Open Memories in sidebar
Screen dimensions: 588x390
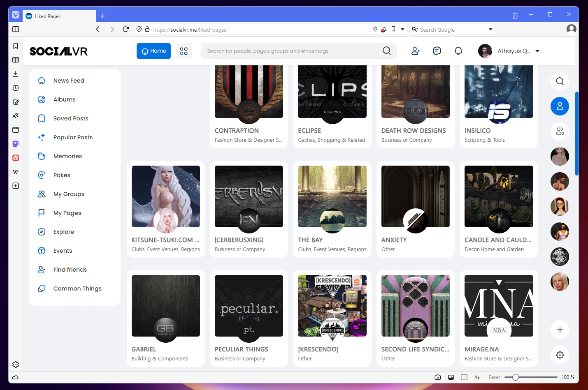pos(67,156)
